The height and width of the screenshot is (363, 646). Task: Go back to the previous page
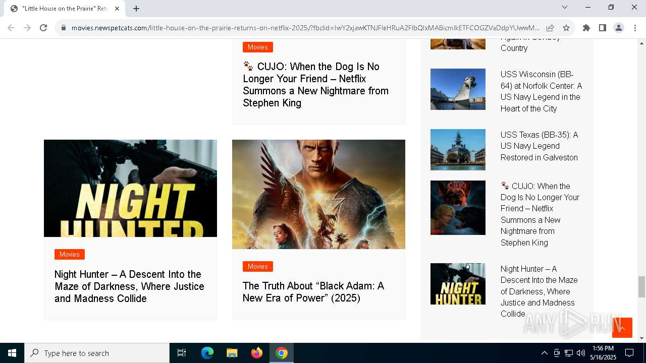[x=11, y=28]
